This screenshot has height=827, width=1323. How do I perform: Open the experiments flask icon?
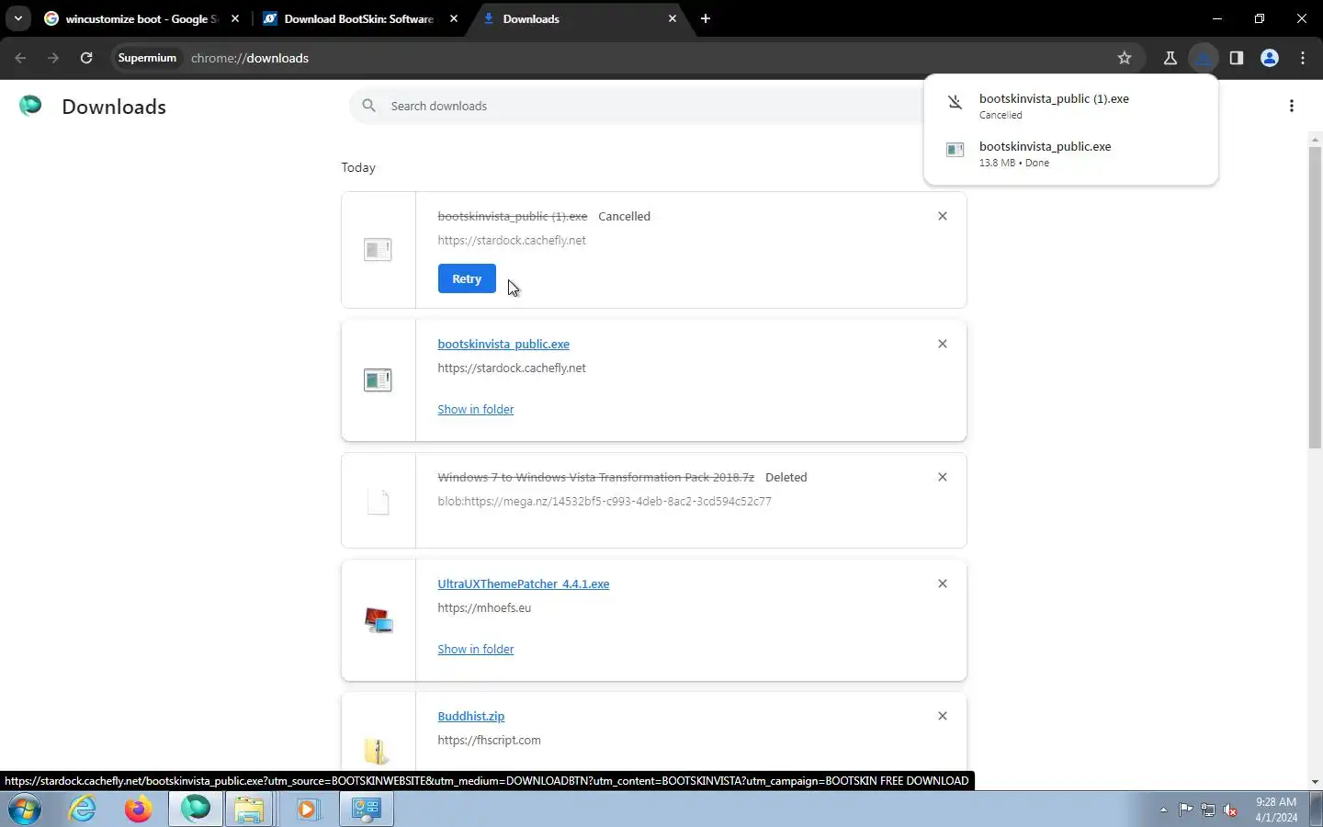(1170, 58)
